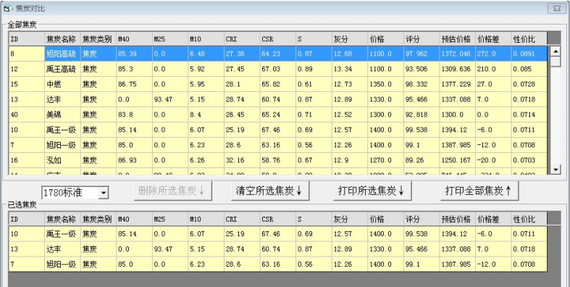Click the 价格差 header in the top table
Viewport: 570px width, 287px height.
494,39
